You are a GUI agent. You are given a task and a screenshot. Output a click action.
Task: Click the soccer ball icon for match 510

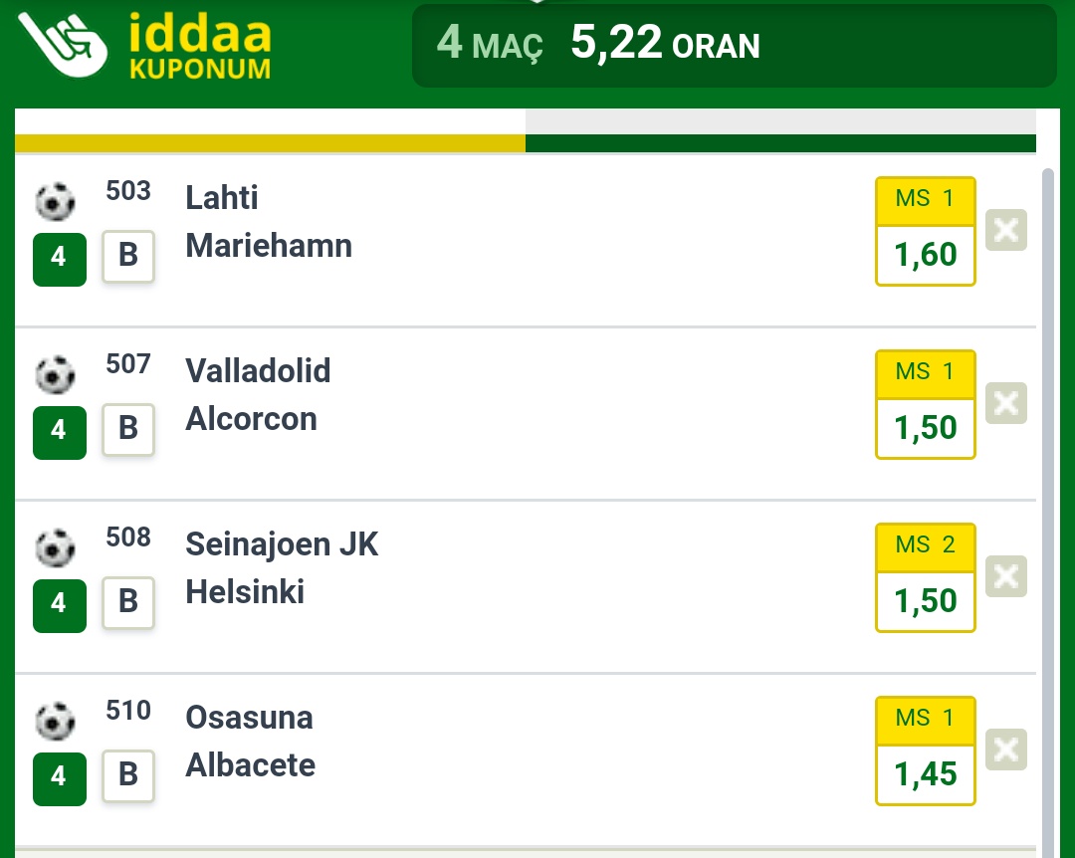click(55, 721)
